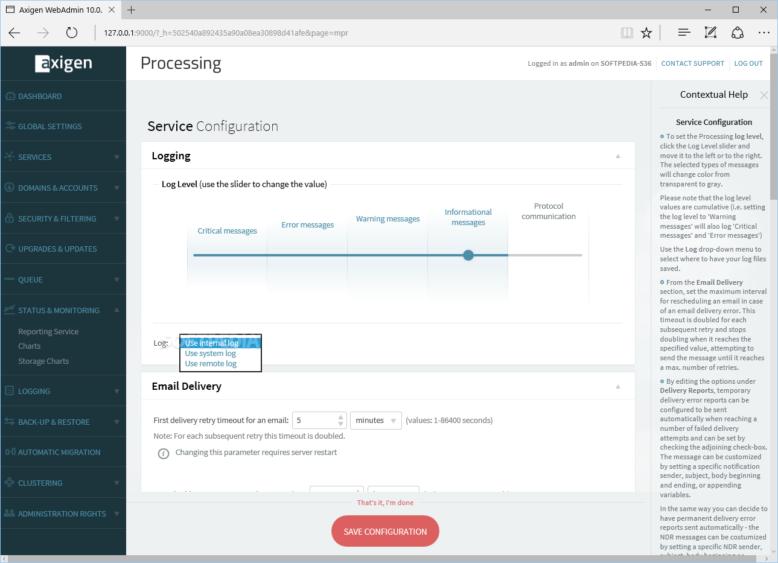778x563 pixels.
Task: Reload the page with the refresh icon
Action: (x=72, y=33)
